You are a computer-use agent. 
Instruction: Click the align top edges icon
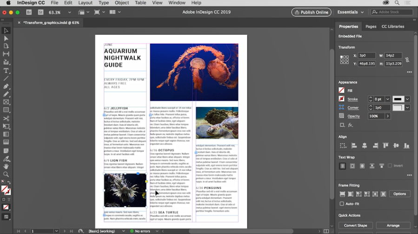click(385, 146)
